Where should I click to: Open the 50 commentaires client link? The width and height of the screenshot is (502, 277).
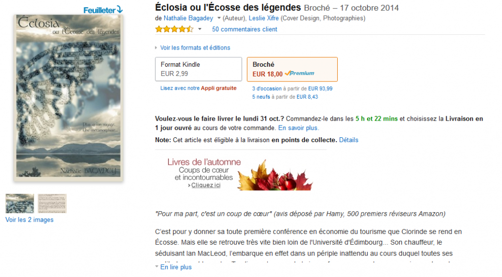[245, 29]
